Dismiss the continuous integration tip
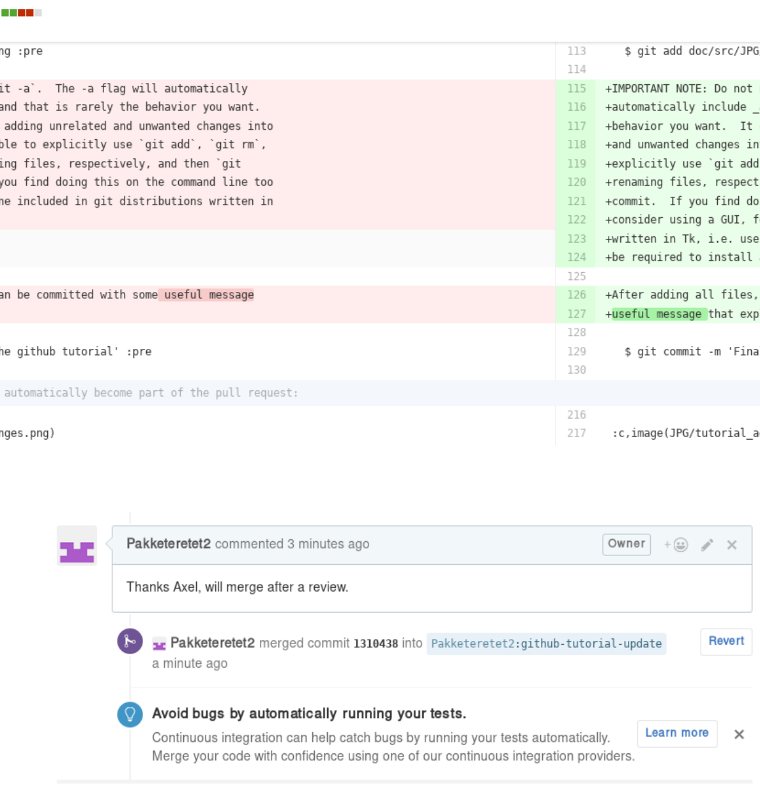This screenshot has height=791, width=760. click(739, 735)
